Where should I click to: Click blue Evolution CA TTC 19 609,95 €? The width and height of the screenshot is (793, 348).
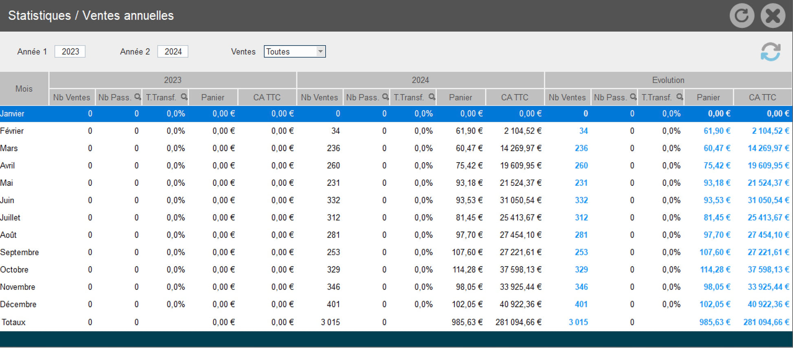[x=769, y=165]
